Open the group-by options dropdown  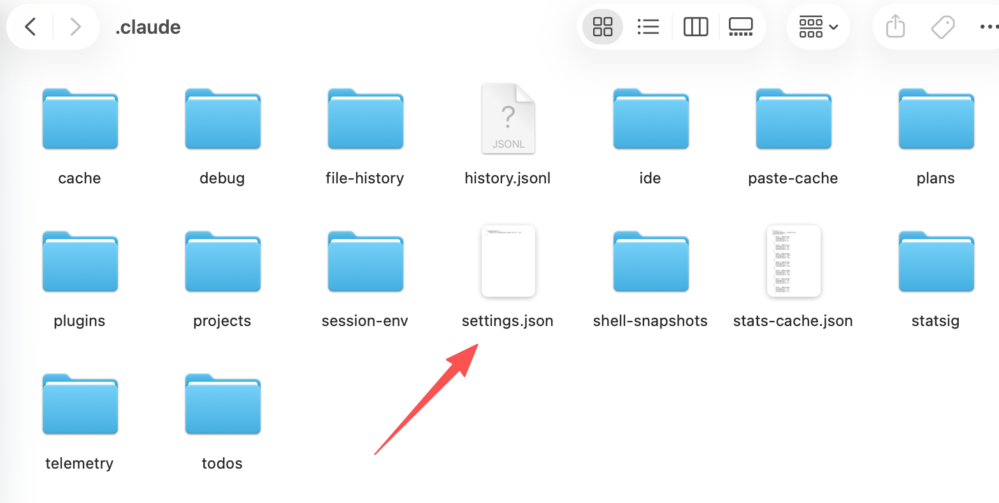point(818,27)
